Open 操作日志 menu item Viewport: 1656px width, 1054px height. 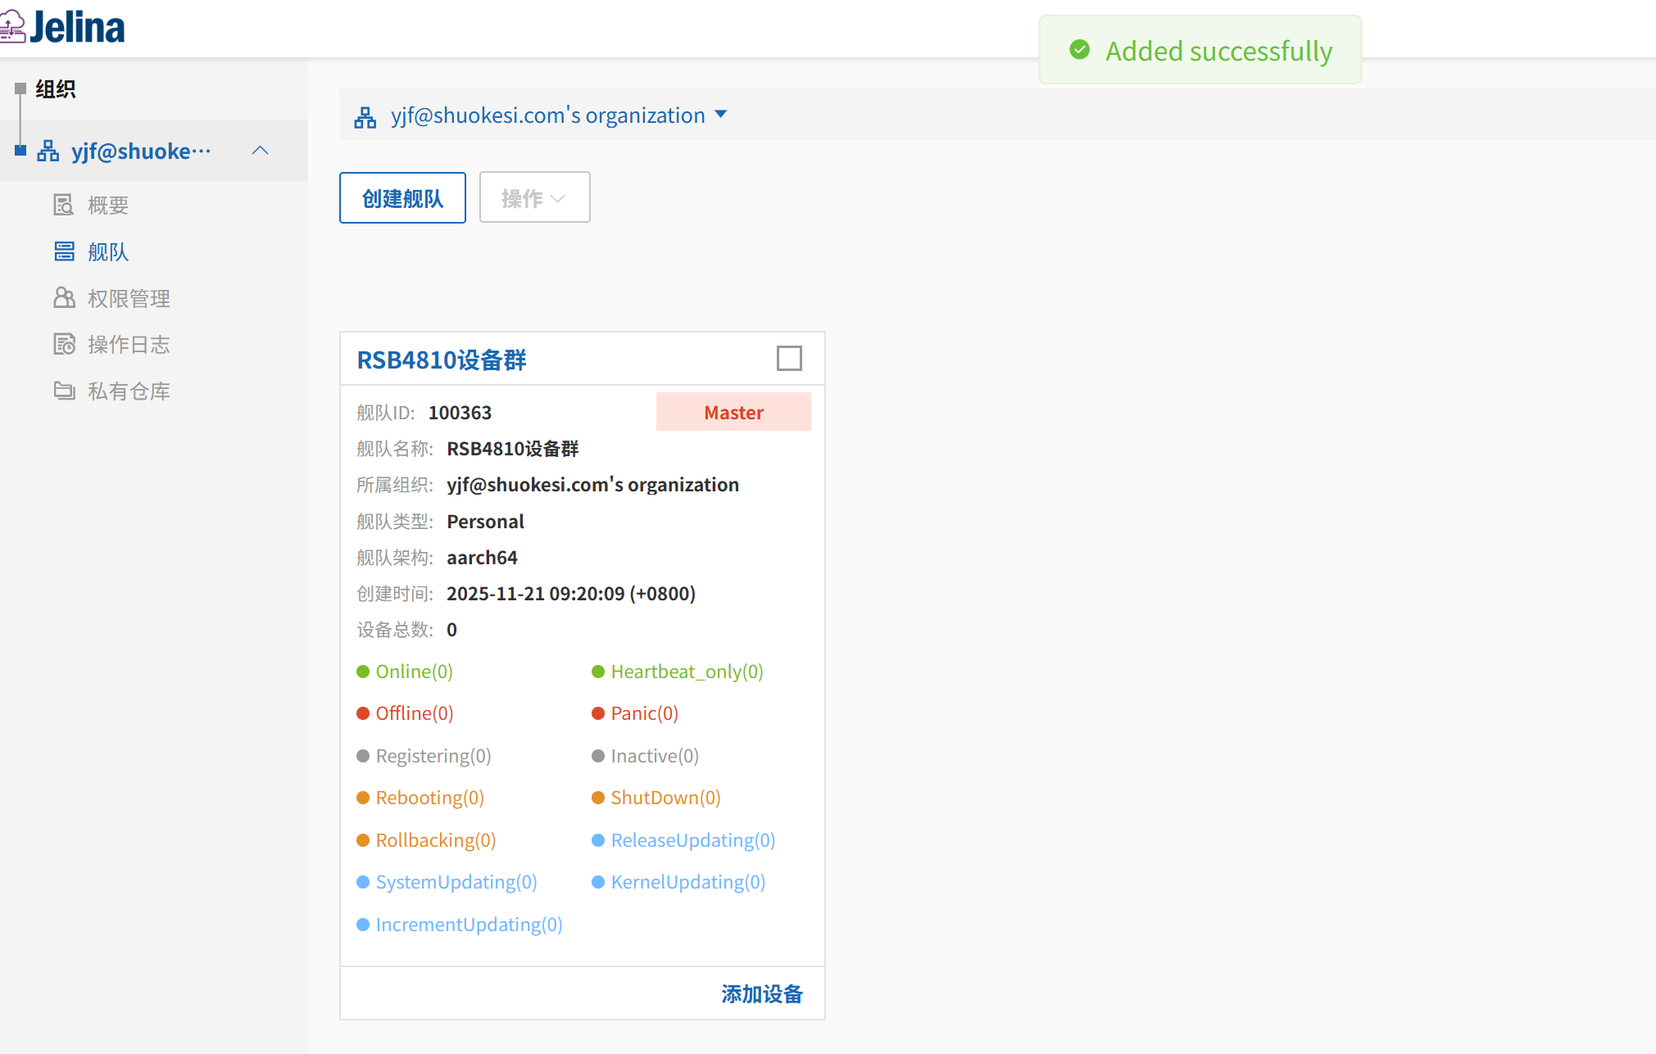129,345
